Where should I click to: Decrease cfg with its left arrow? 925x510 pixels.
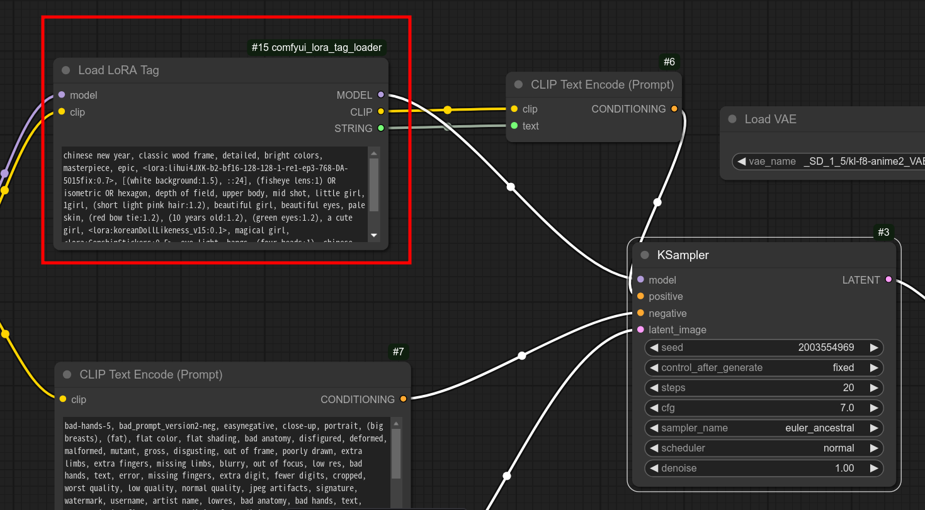654,408
